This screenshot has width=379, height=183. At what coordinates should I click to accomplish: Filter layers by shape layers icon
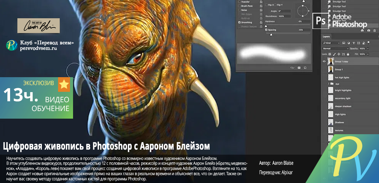359,43
